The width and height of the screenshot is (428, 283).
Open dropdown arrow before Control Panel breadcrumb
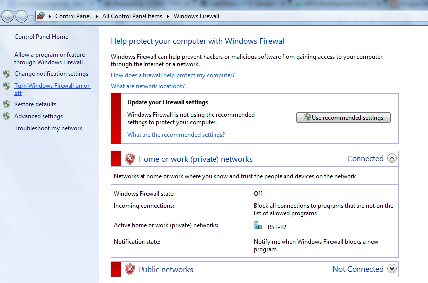[x=50, y=17]
